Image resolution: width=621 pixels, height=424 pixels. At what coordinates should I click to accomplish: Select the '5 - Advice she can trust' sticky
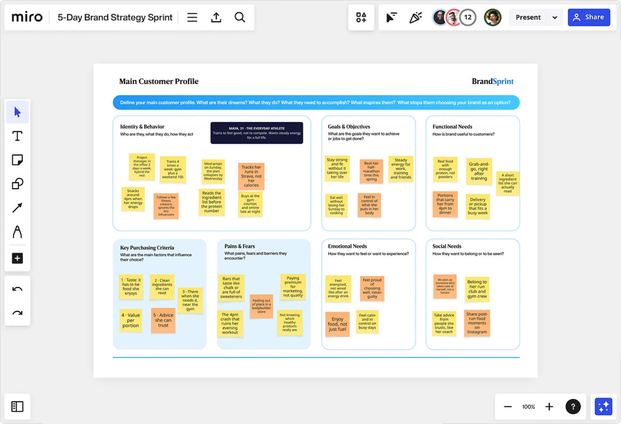[163, 320]
